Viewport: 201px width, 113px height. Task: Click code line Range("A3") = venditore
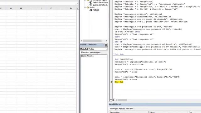[129, 64]
